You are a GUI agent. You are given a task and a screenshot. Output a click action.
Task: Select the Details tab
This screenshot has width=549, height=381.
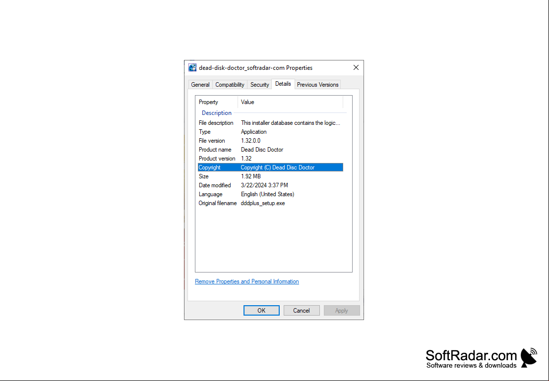[x=283, y=84]
